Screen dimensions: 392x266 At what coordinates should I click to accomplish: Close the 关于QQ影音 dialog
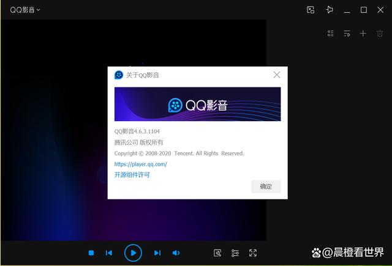[x=276, y=75]
